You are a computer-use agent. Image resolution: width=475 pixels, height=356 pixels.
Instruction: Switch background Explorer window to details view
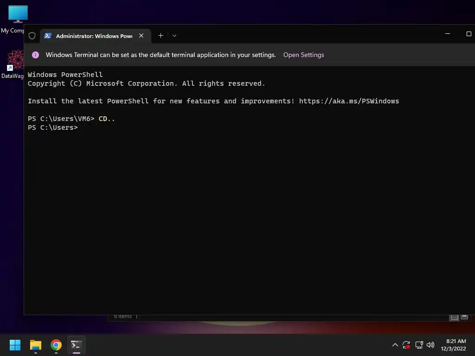click(454, 317)
